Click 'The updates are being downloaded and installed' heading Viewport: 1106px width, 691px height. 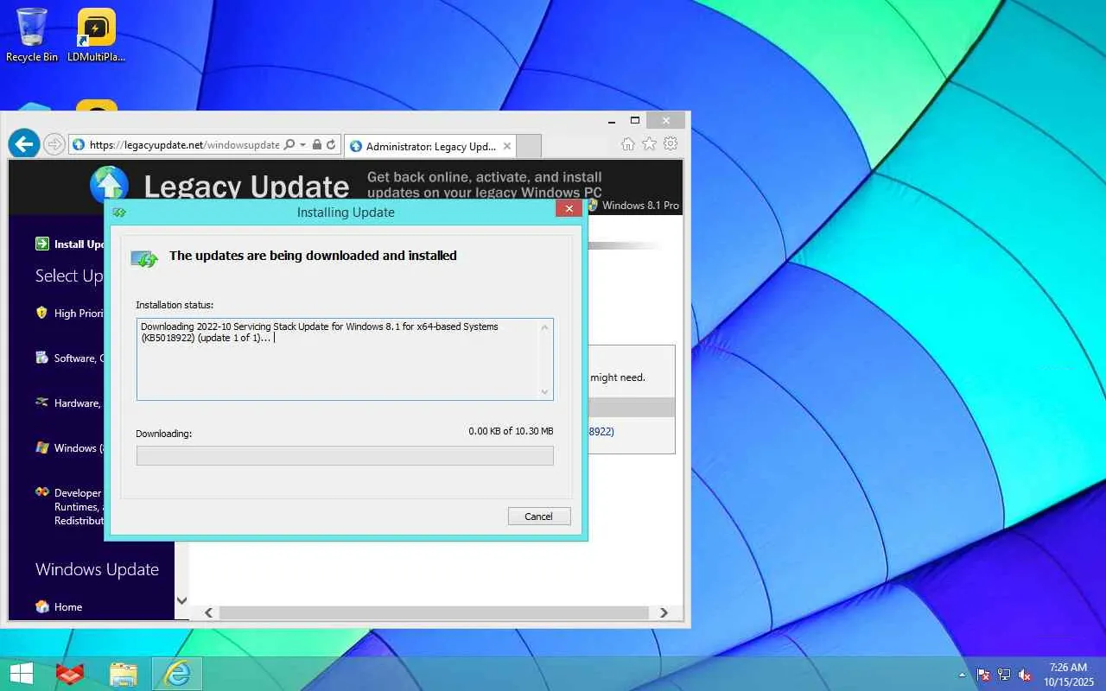(313, 256)
